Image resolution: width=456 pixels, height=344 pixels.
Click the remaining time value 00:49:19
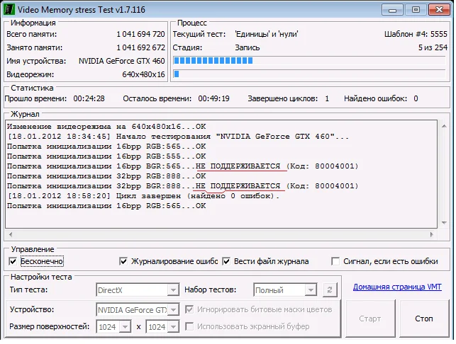click(x=213, y=98)
